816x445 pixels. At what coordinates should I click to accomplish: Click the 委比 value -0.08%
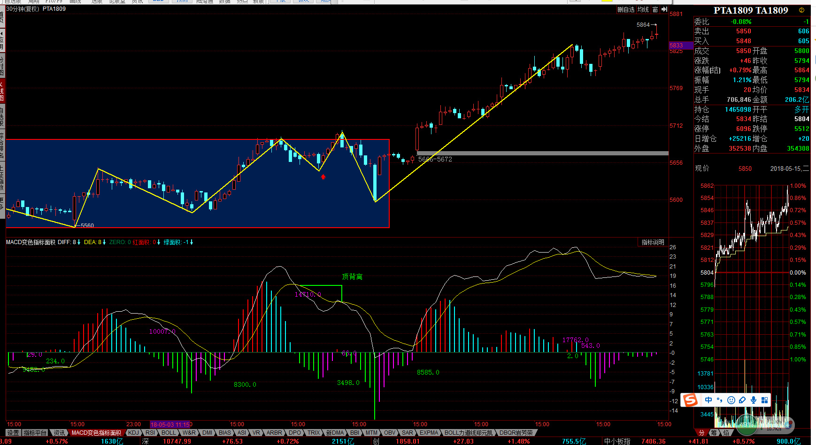pos(741,22)
